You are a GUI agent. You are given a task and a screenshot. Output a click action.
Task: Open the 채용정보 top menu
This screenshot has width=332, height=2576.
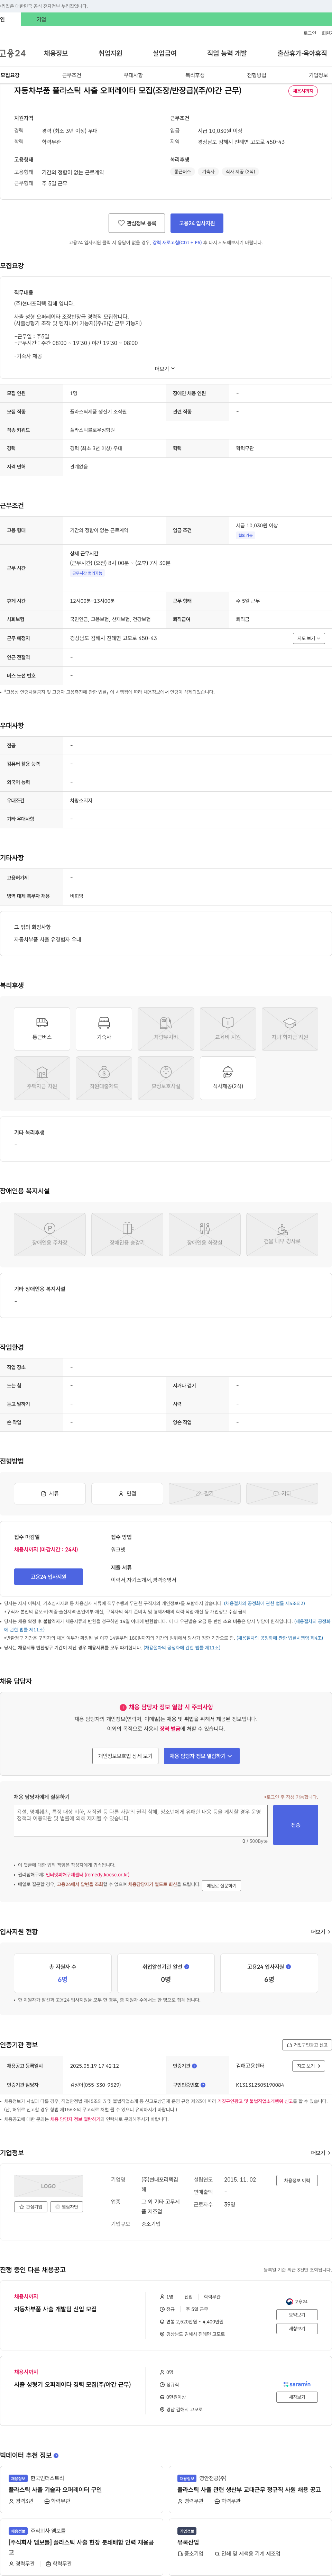[x=56, y=53]
